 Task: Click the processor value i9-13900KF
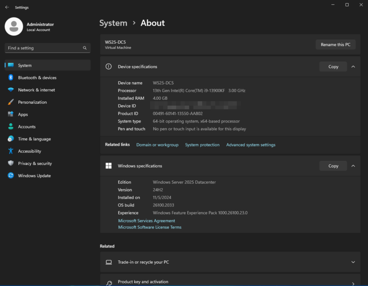click(199, 91)
